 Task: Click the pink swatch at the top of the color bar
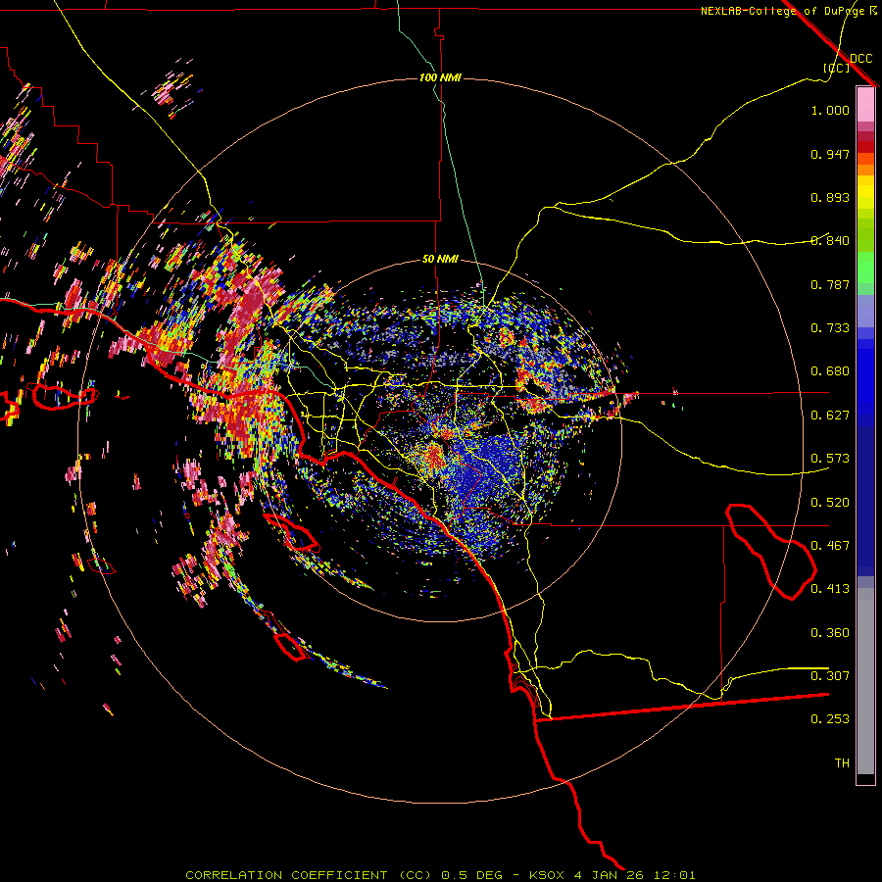865,104
